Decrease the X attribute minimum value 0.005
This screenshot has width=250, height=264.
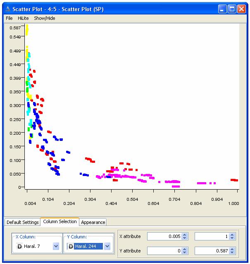coord(185,238)
